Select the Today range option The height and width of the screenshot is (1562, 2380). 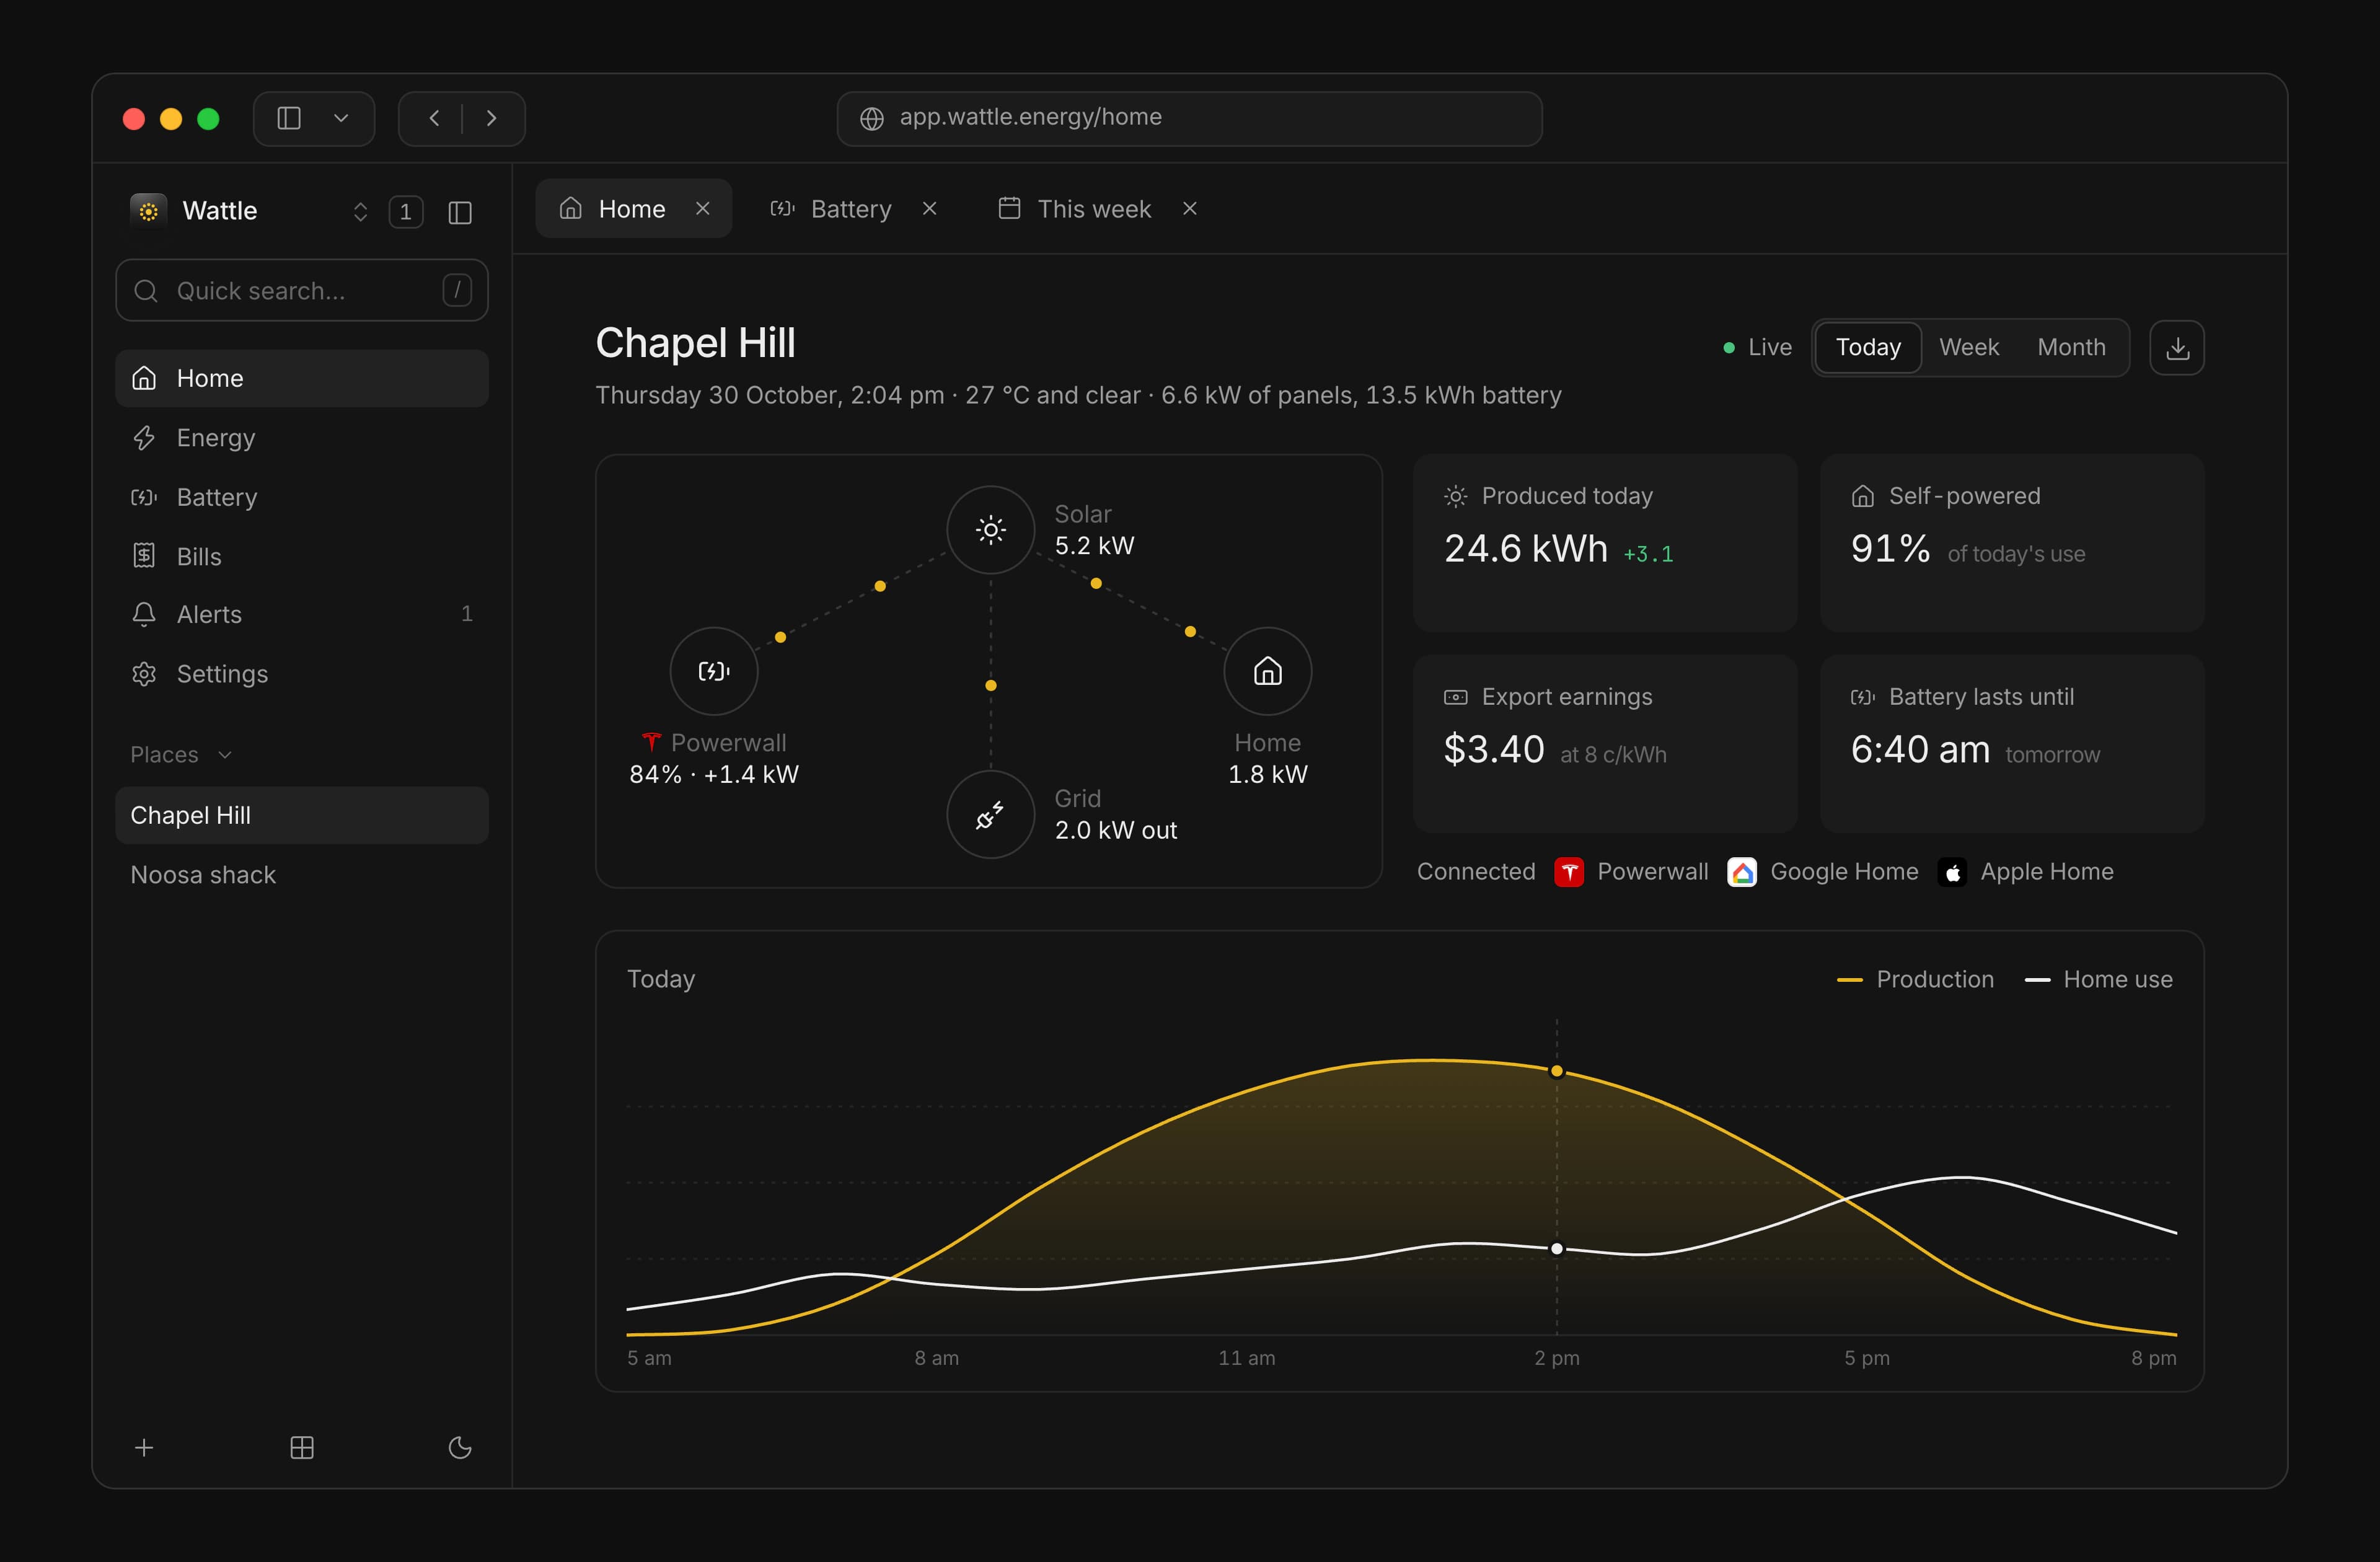(1868, 348)
